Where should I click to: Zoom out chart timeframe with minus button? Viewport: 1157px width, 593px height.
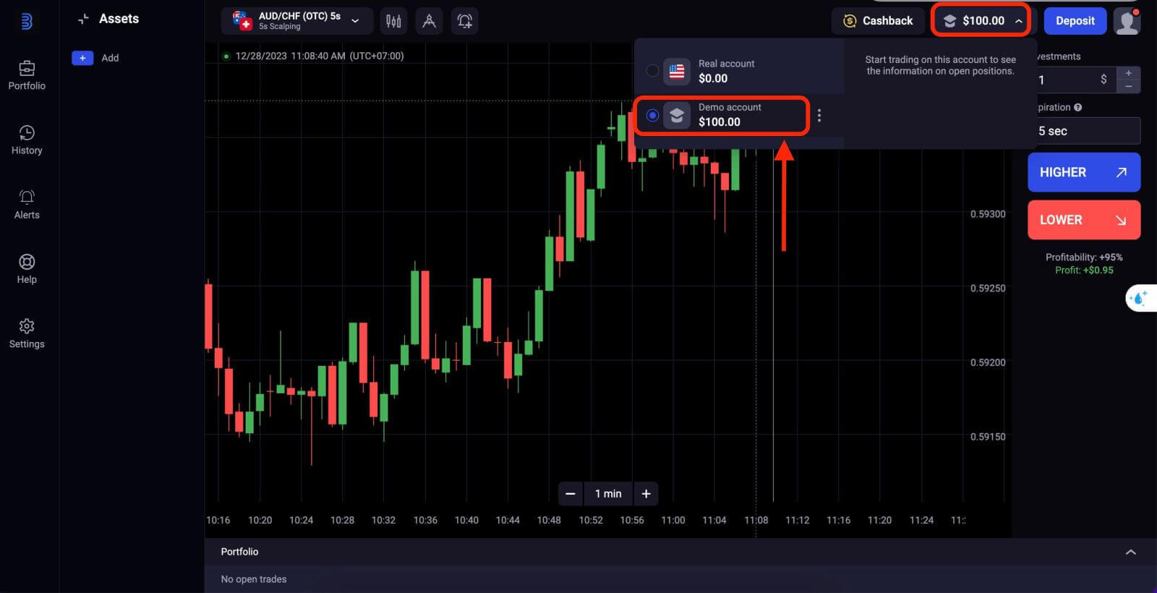(571, 494)
